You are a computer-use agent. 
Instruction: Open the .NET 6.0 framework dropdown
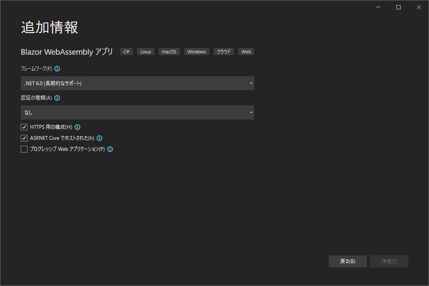coord(137,83)
